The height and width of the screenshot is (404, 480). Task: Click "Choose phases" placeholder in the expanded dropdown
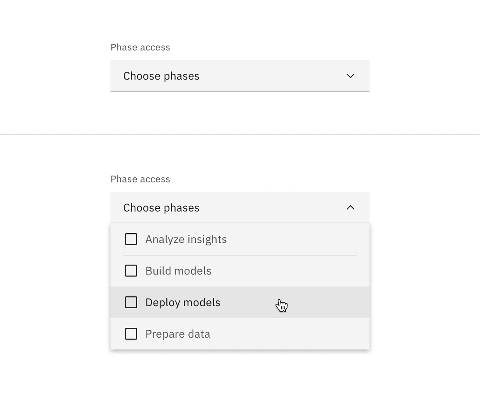[161, 207]
